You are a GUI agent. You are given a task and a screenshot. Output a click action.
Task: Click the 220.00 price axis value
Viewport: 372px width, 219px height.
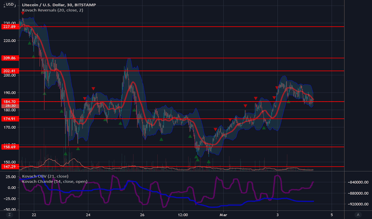(10, 41)
